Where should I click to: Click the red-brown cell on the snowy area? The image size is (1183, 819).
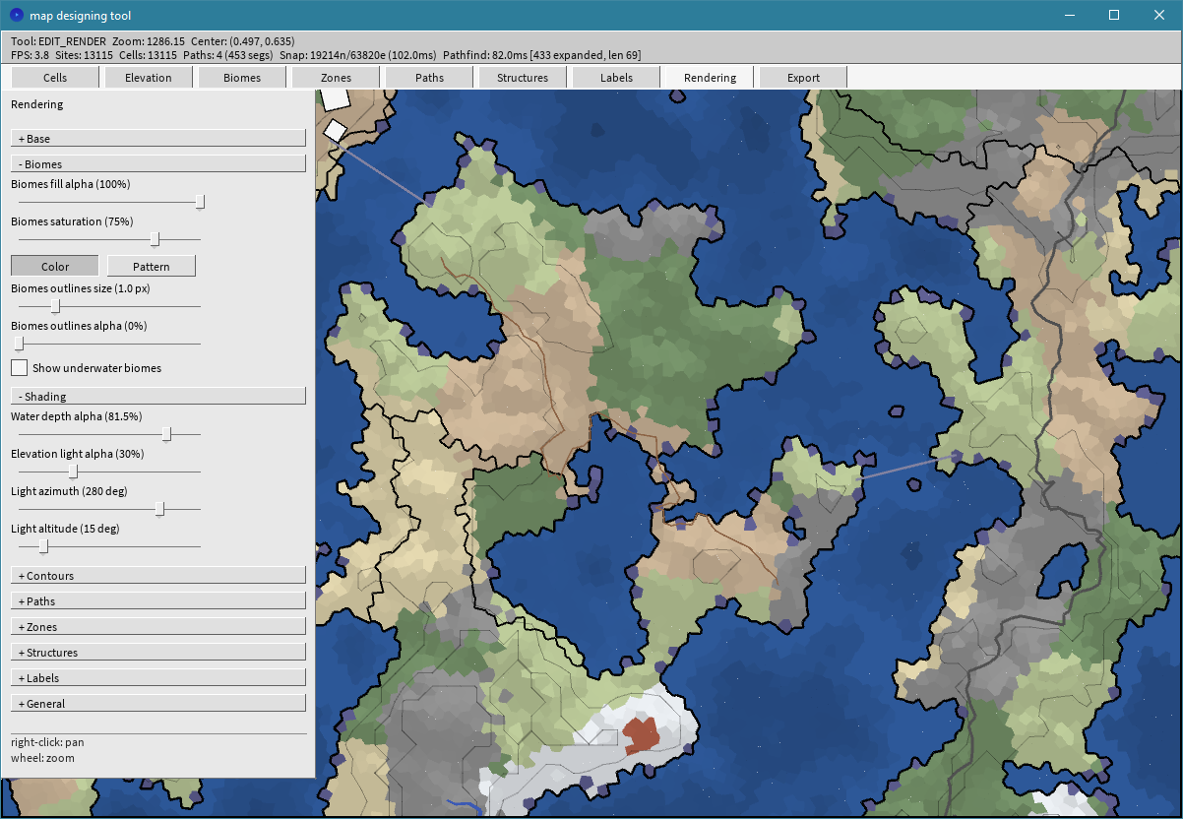(641, 734)
